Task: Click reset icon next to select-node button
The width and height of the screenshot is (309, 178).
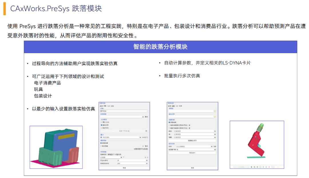Action: click(x=146, y=131)
